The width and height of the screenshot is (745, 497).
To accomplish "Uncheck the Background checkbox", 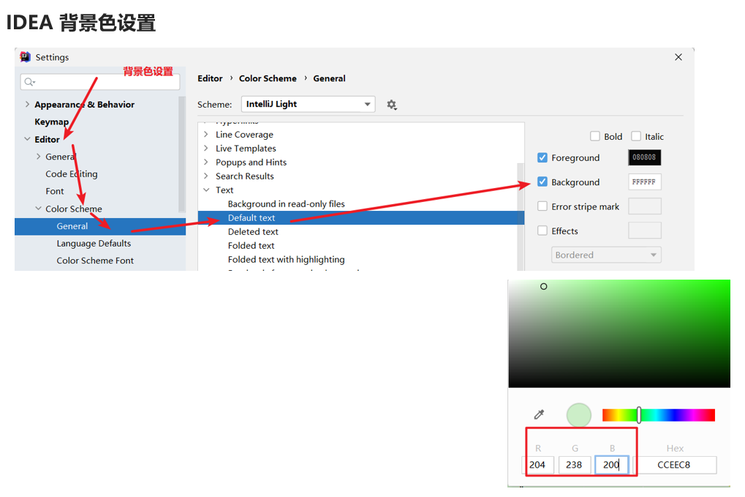I will (x=542, y=182).
